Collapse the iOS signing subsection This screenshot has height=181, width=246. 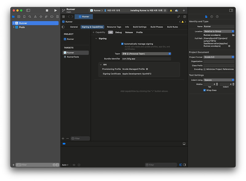point(101,65)
